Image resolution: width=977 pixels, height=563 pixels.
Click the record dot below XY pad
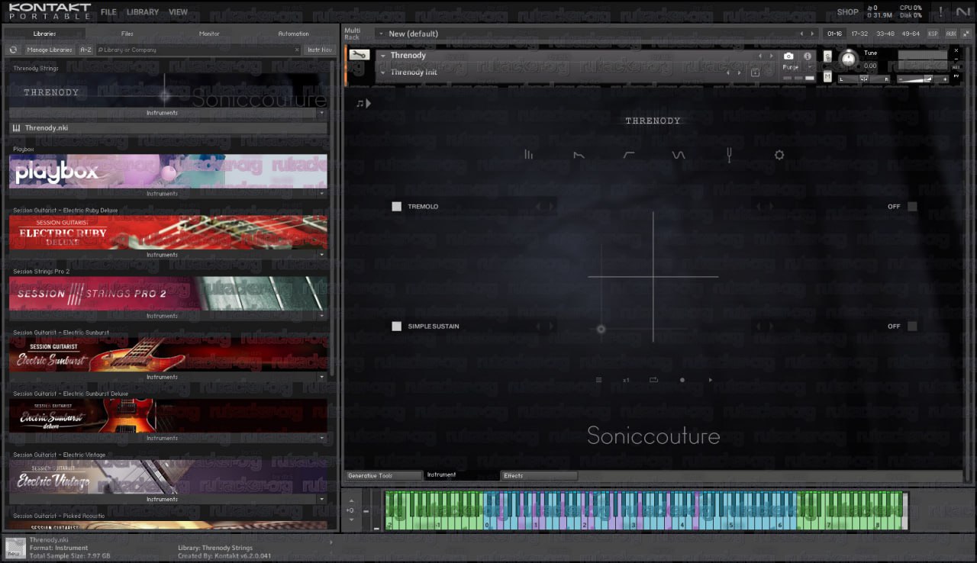pyautogui.click(x=682, y=380)
